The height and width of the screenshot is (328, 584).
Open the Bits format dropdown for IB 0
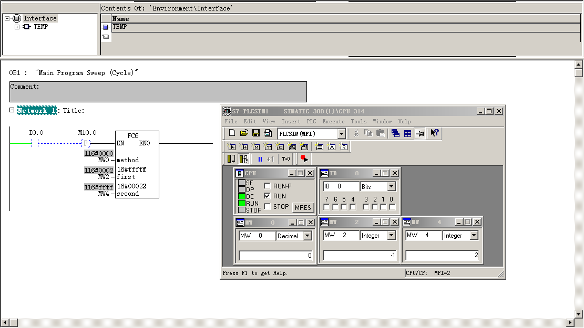point(392,187)
